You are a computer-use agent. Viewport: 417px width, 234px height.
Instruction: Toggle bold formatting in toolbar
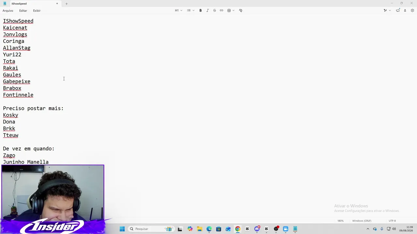click(200, 10)
